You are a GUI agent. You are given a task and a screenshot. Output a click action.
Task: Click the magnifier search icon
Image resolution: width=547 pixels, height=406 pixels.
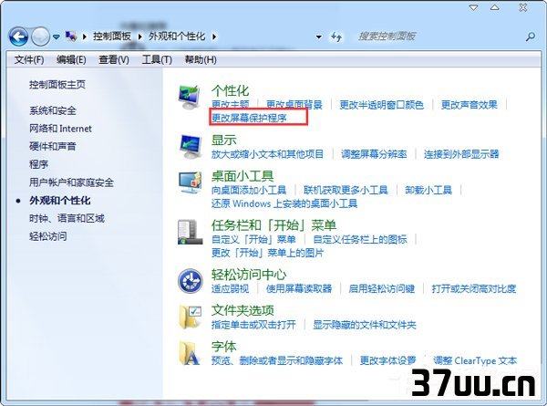[531, 36]
